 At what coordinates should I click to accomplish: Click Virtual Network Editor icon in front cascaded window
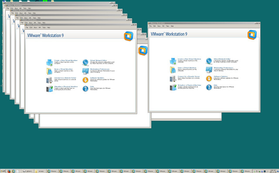(x=85, y=63)
